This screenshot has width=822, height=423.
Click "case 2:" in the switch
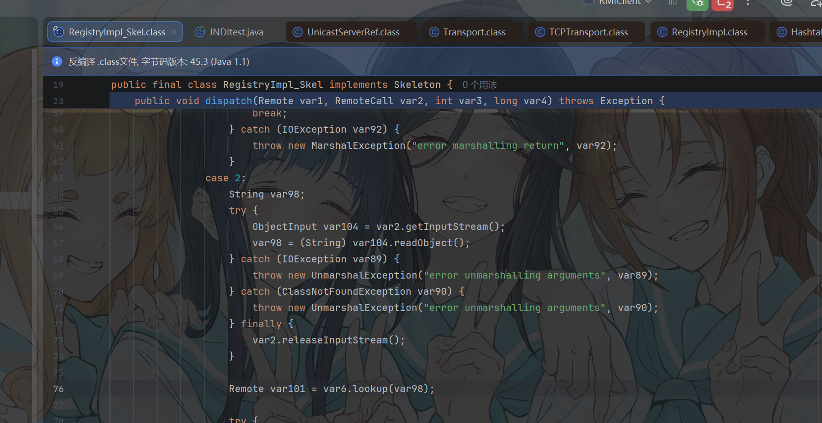(225, 178)
